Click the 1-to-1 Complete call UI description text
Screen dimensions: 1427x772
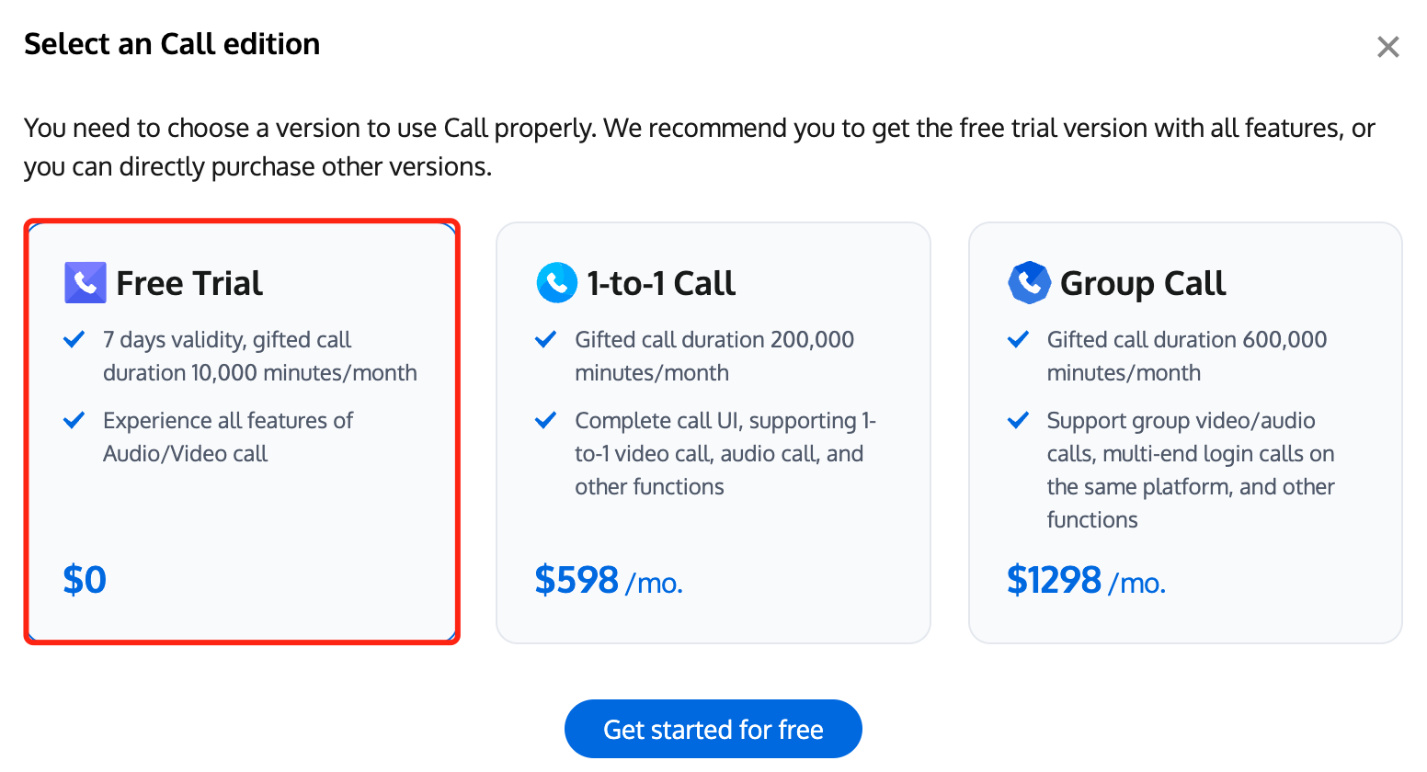click(724, 453)
